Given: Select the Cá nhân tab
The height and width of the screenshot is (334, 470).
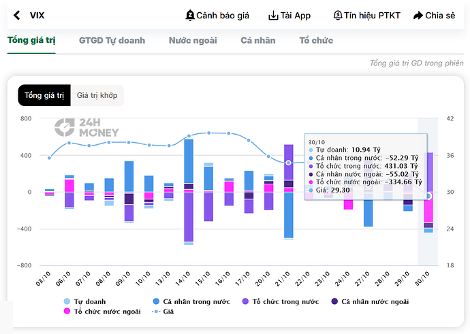Looking at the screenshot, I should (258, 40).
